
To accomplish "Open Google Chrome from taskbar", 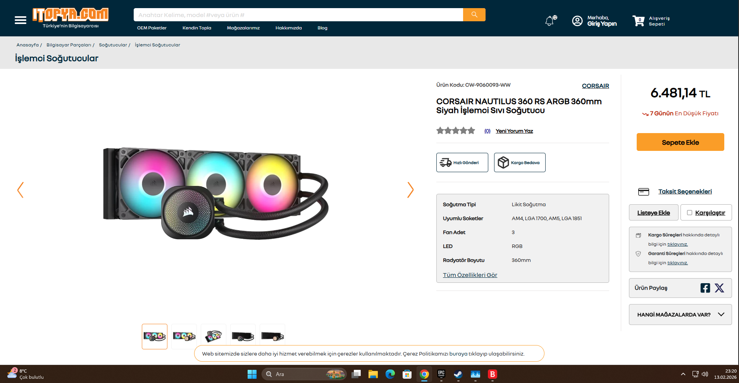I will [x=424, y=374].
